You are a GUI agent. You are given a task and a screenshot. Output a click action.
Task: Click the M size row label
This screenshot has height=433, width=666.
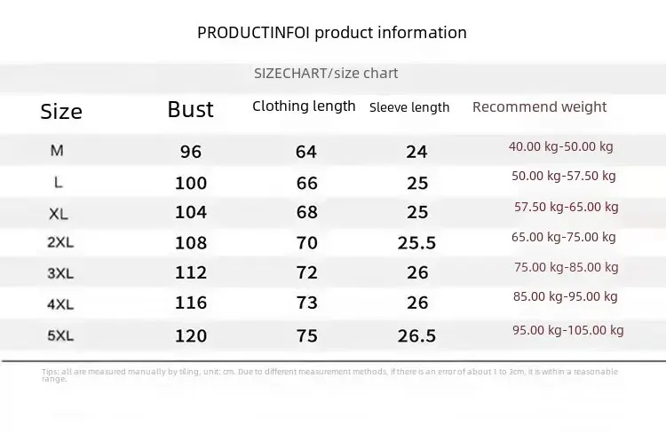pyautogui.click(x=57, y=151)
